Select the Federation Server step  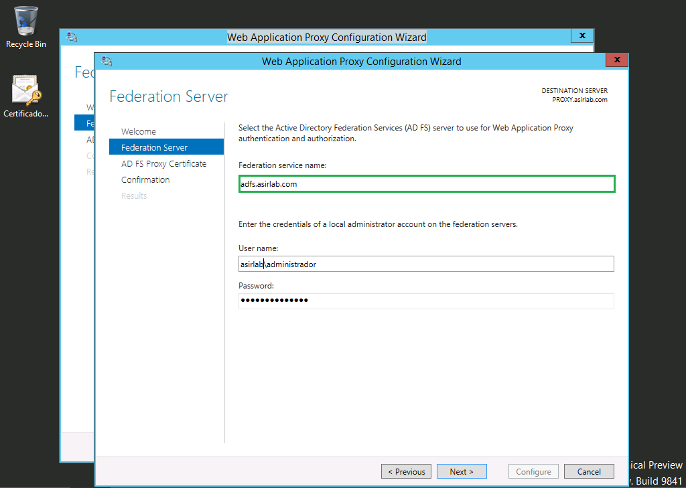[166, 147]
